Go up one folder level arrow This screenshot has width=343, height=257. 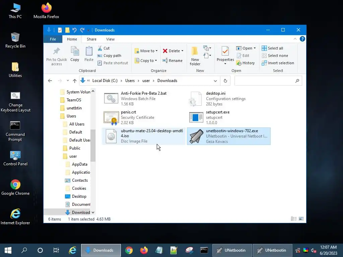click(x=75, y=81)
